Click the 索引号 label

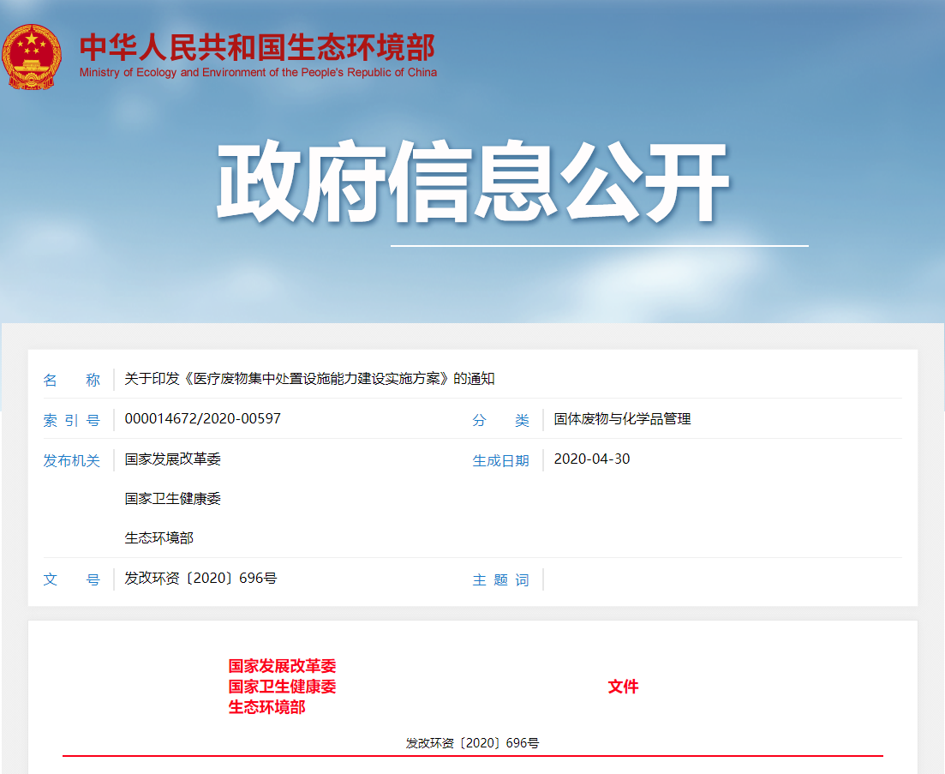[72, 421]
